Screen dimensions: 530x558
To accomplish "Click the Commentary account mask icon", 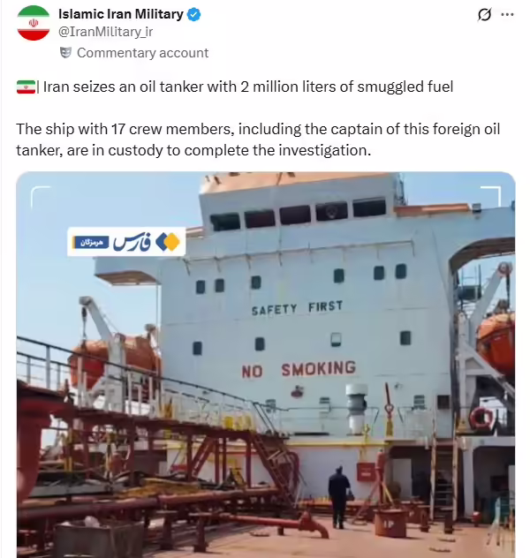I will 65,53.
